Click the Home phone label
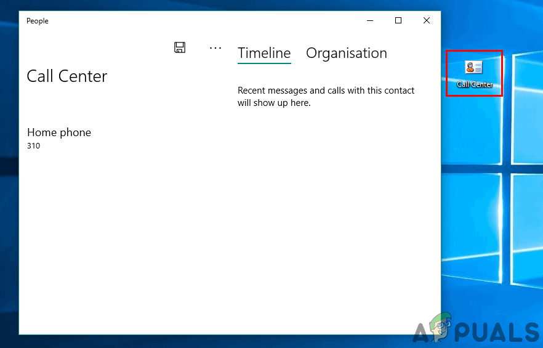This screenshot has width=543, height=348. point(59,132)
